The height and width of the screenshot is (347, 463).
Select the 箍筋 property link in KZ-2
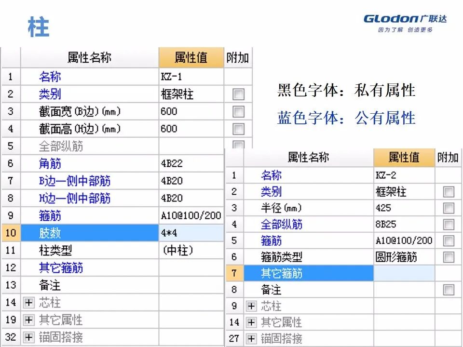271,240
